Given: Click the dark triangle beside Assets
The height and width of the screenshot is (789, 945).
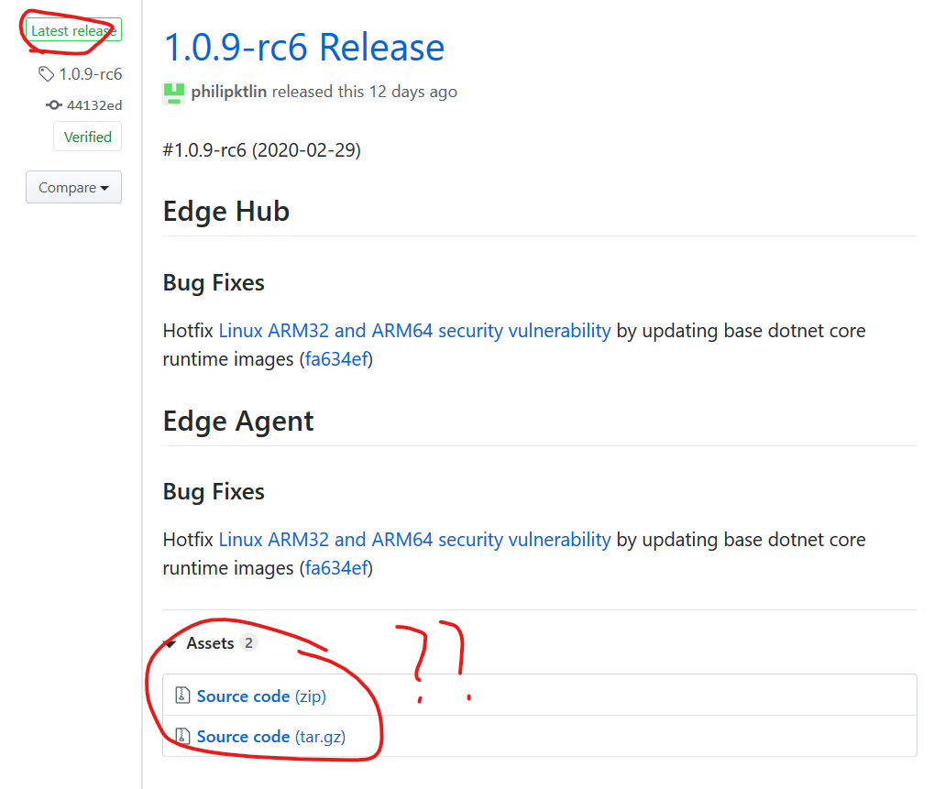Looking at the screenshot, I should 170,642.
